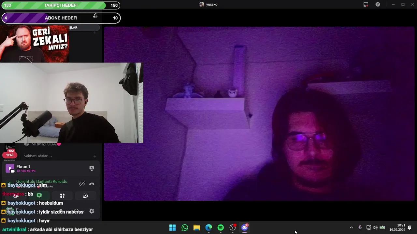The width and height of the screenshot is (417, 234).
Task: Click the microphone tray icon
Action: 360,227
